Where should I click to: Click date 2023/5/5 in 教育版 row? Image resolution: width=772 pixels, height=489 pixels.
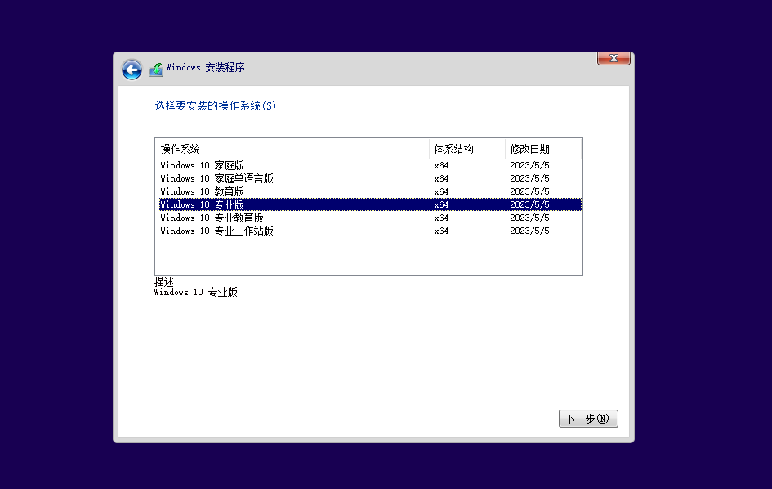(529, 191)
